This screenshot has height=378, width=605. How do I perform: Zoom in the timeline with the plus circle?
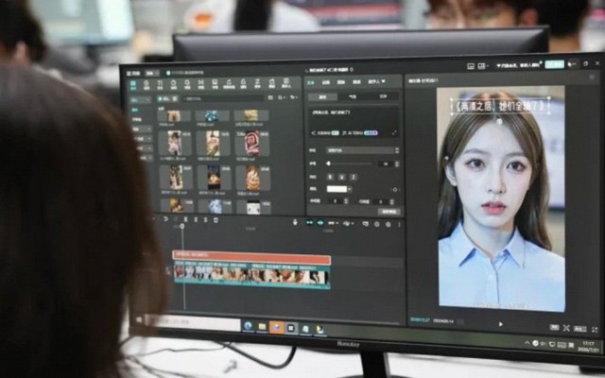pyautogui.click(x=389, y=225)
